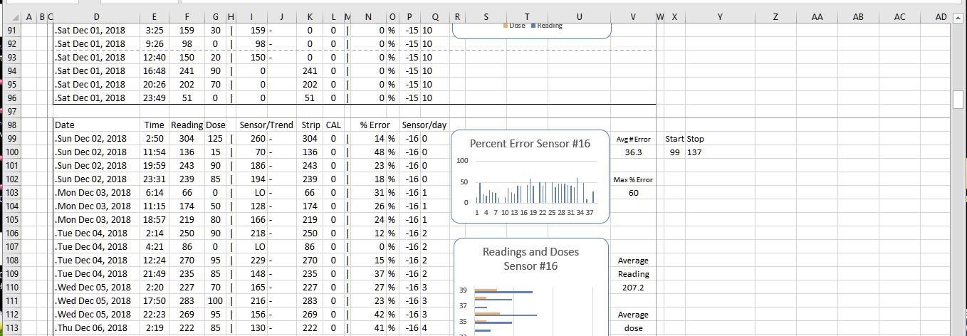Click the 'Sensor/Trend' header cell

tap(266, 125)
